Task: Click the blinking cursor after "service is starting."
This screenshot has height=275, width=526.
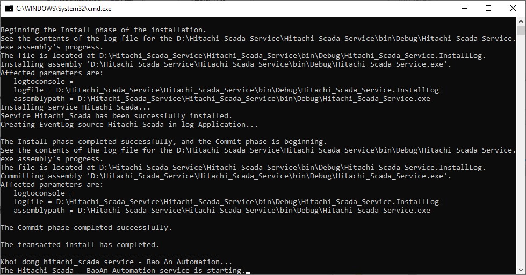Action: click(x=248, y=271)
